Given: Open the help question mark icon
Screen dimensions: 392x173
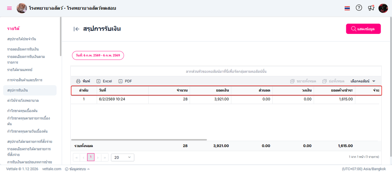Looking at the screenshot, I should click(x=359, y=8).
